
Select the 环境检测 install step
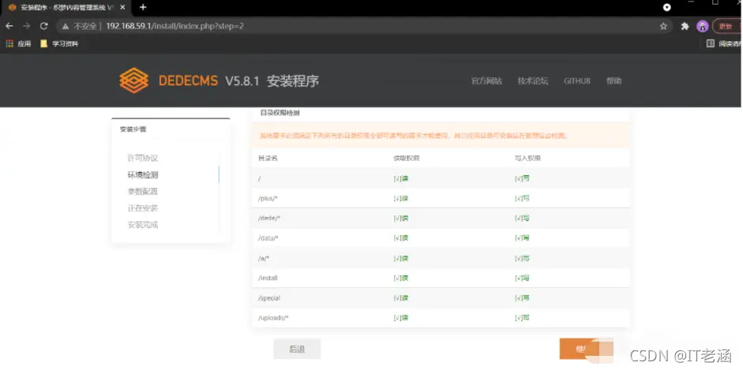(143, 175)
